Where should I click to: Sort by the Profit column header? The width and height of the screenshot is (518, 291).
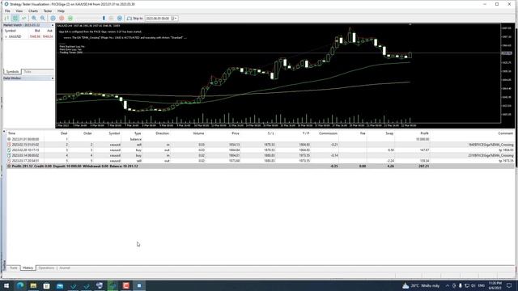[x=424, y=133]
